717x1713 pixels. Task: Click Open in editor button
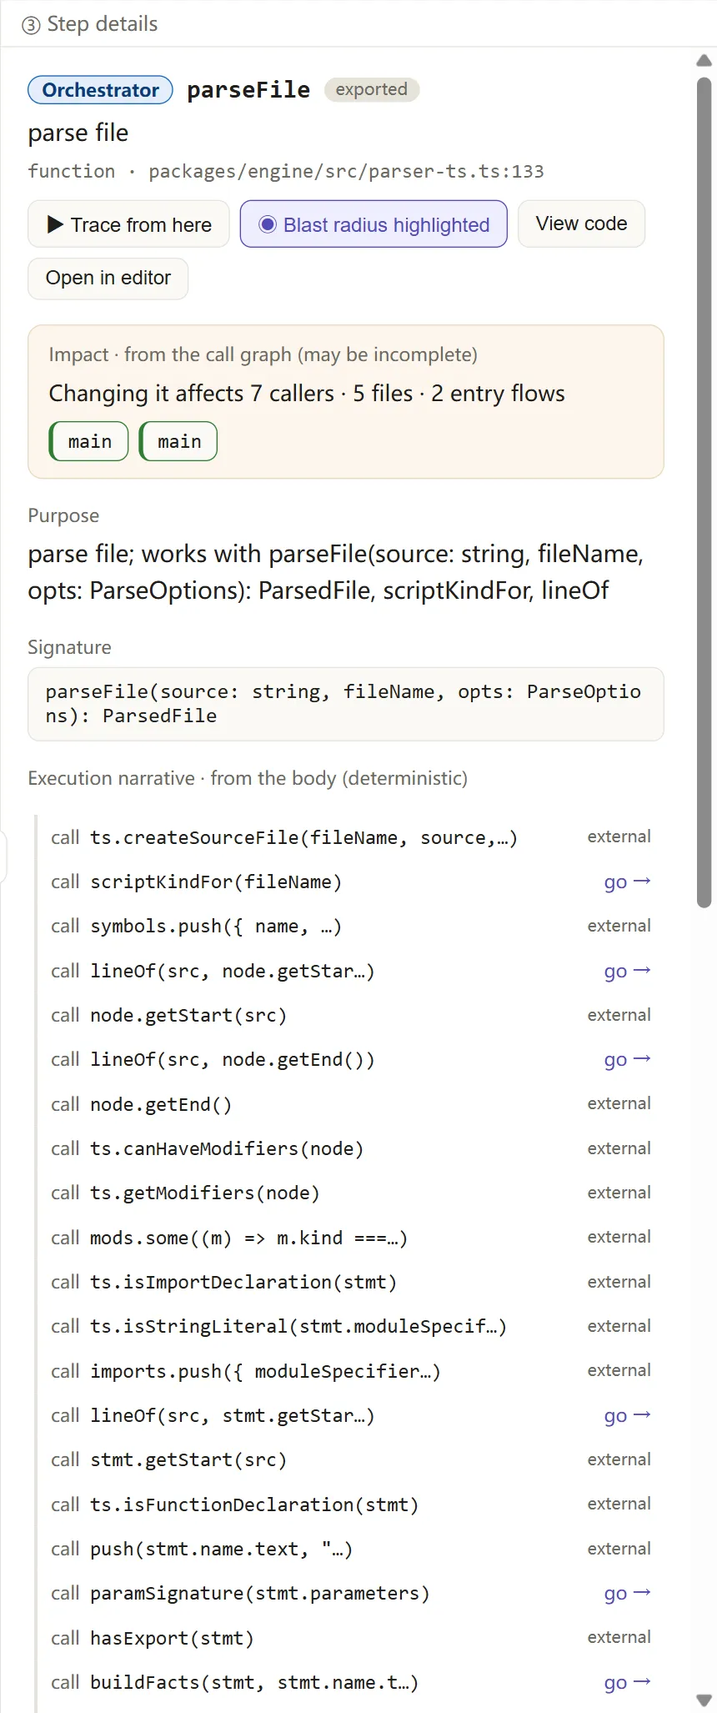click(108, 278)
